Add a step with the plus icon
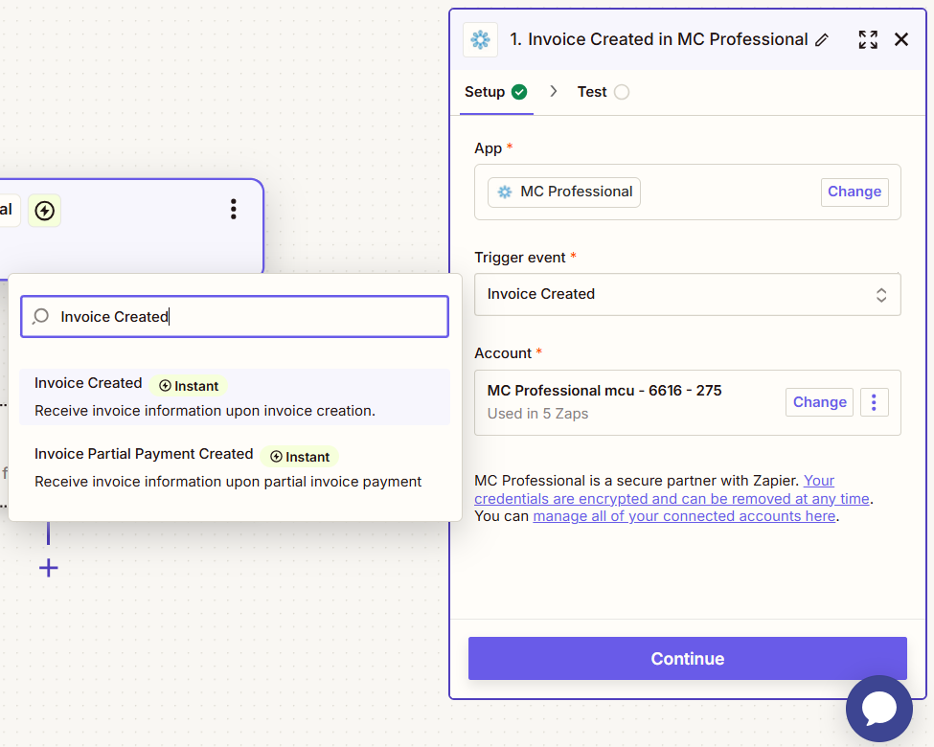This screenshot has height=747, width=934. (48, 568)
